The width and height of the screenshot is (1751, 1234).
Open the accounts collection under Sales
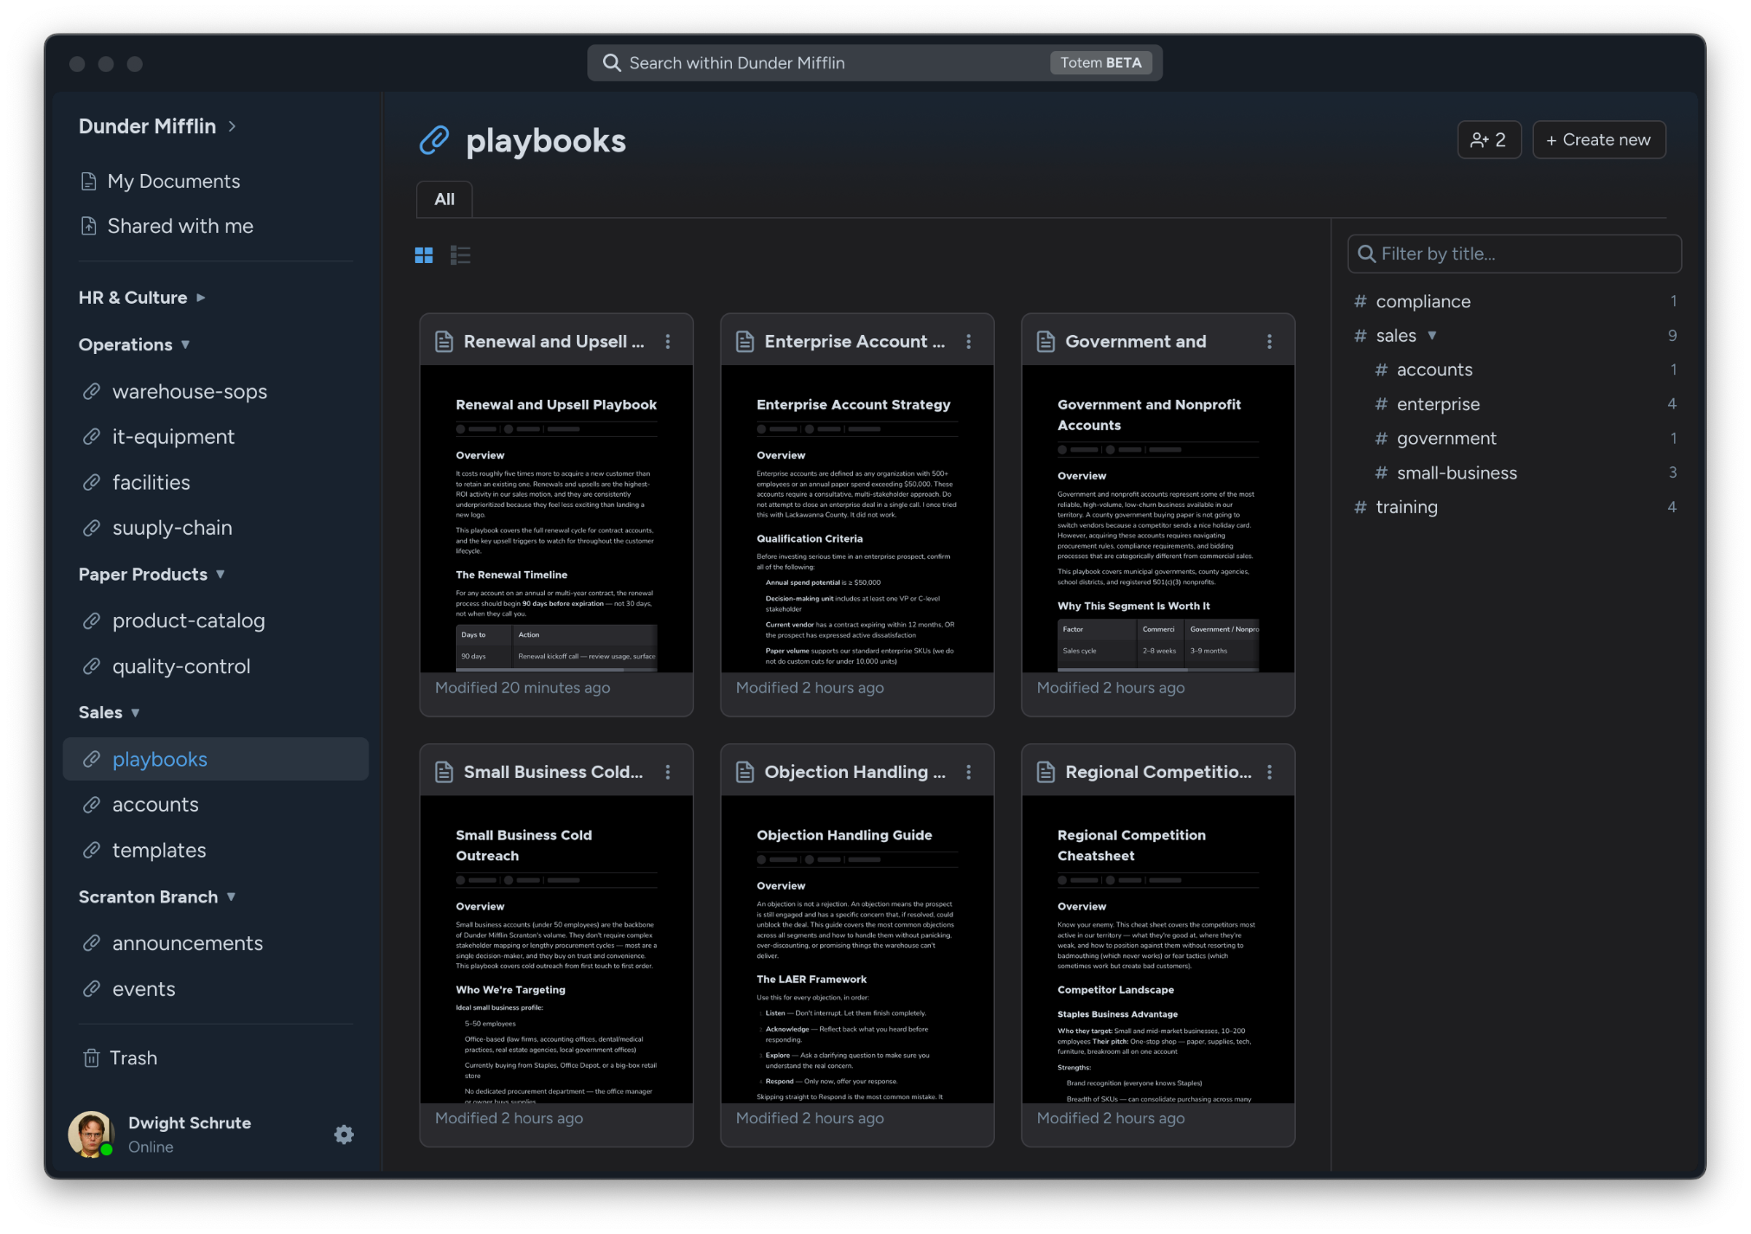coord(156,805)
